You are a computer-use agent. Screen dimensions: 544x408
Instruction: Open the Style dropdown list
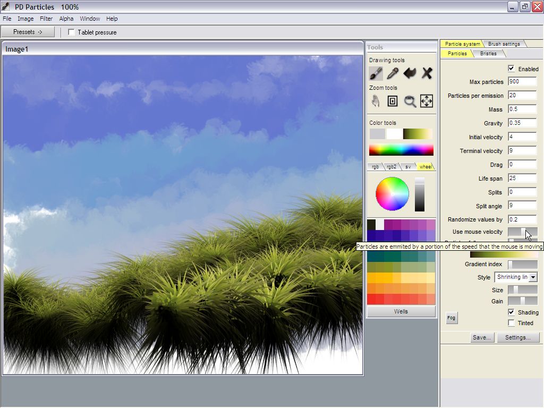(x=533, y=277)
